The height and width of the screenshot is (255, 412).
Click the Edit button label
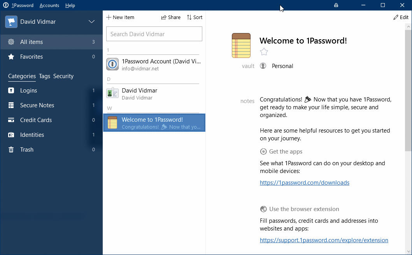[x=404, y=17]
